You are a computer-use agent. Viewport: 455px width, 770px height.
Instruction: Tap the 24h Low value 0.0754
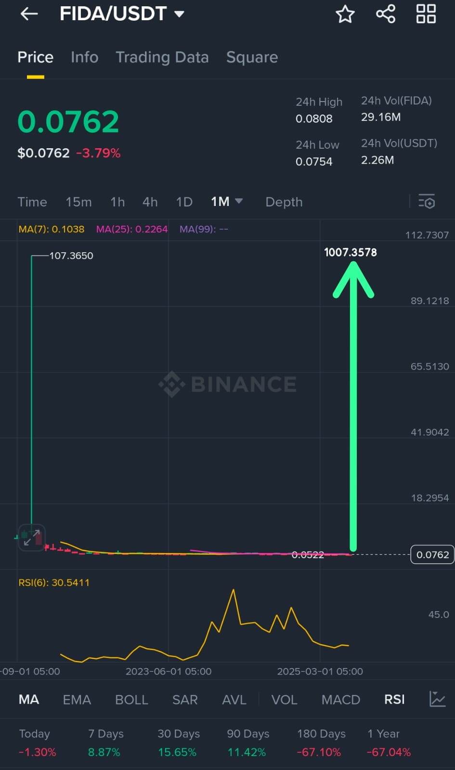pos(314,161)
